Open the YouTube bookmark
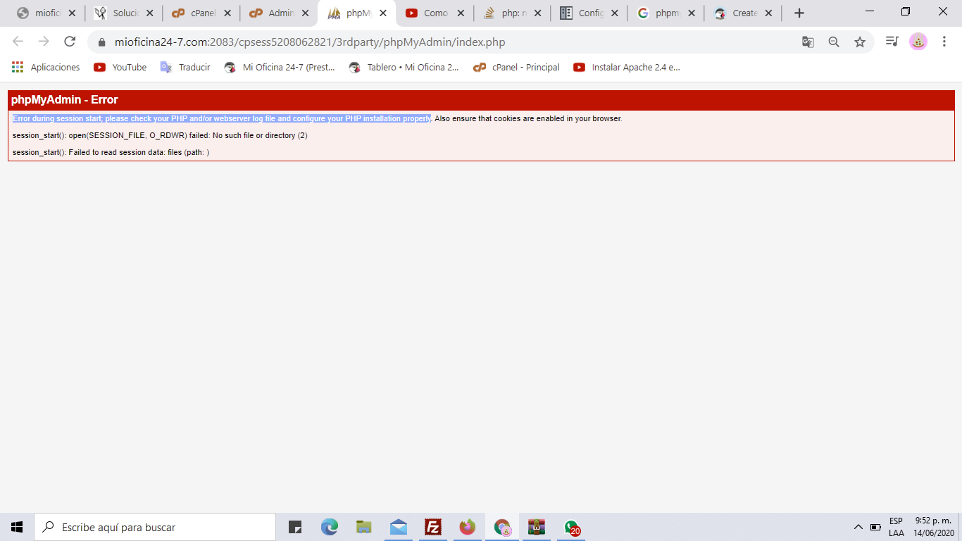This screenshot has height=541, width=962. coord(120,67)
